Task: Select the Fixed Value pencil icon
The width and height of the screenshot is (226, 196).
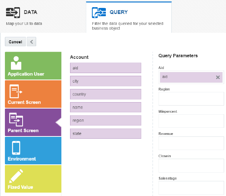Action: click(16, 176)
